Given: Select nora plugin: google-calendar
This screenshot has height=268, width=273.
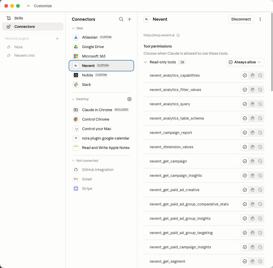Looking at the screenshot, I should tap(101, 138).
